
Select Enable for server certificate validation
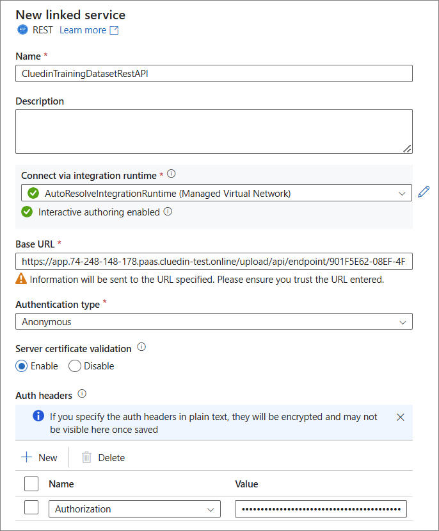(20, 366)
